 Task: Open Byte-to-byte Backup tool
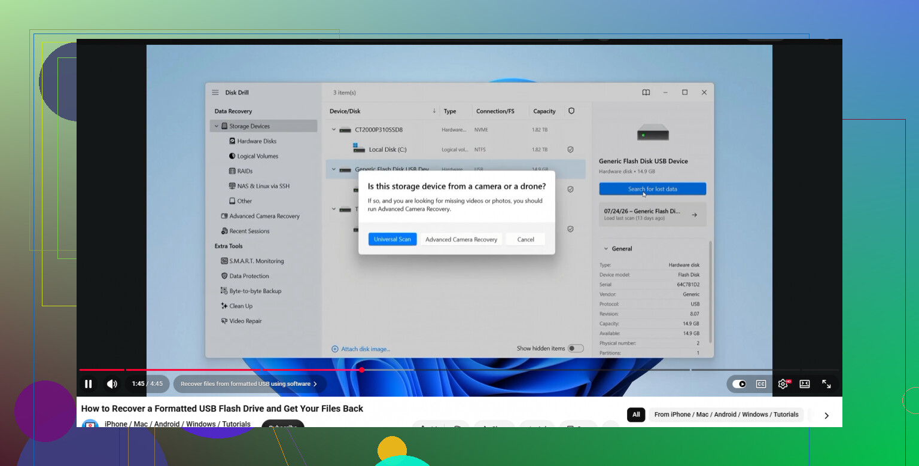click(x=251, y=291)
